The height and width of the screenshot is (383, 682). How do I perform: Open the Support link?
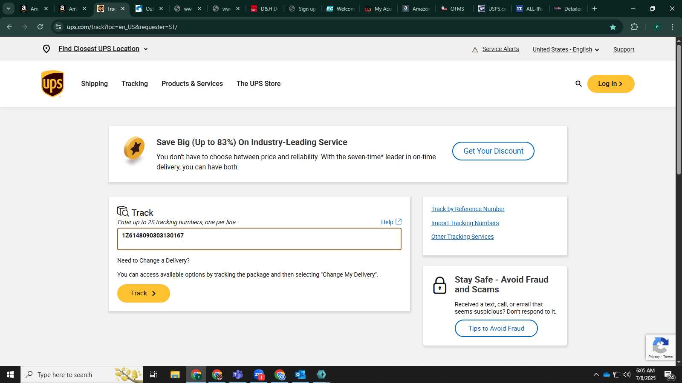624,49
